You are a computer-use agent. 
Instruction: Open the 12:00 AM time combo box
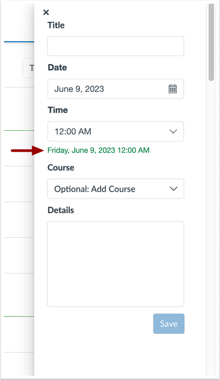115,131
